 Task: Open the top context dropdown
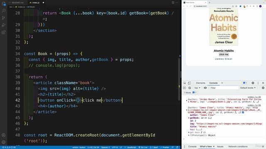pyautogui.click(x=197, y=88)
